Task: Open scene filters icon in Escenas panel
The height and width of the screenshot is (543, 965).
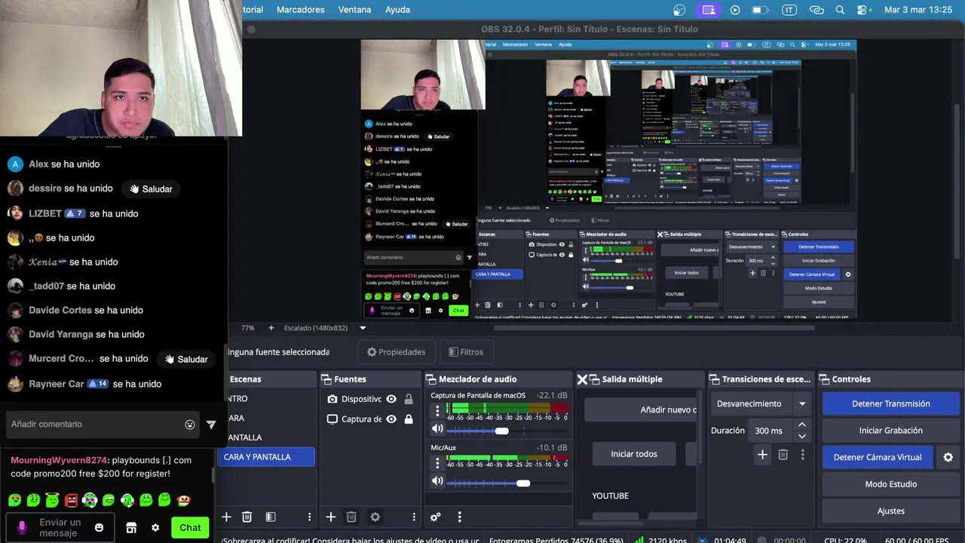Action: [x=271, y=517]
